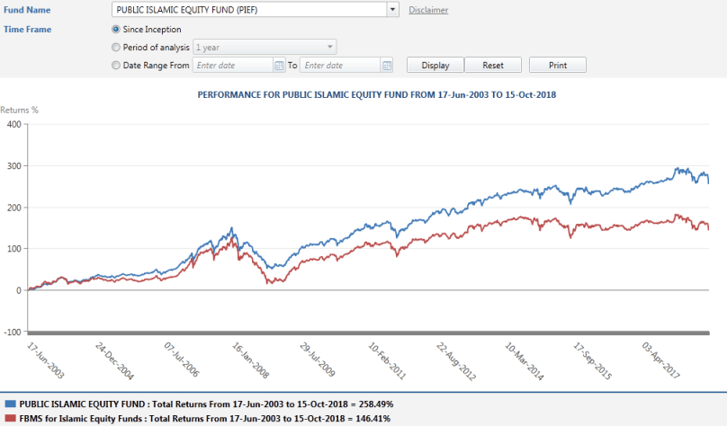Click the red FBMS legend swatch
The width and height of the screenshot is (727, 426).
(x=9, y=418)
